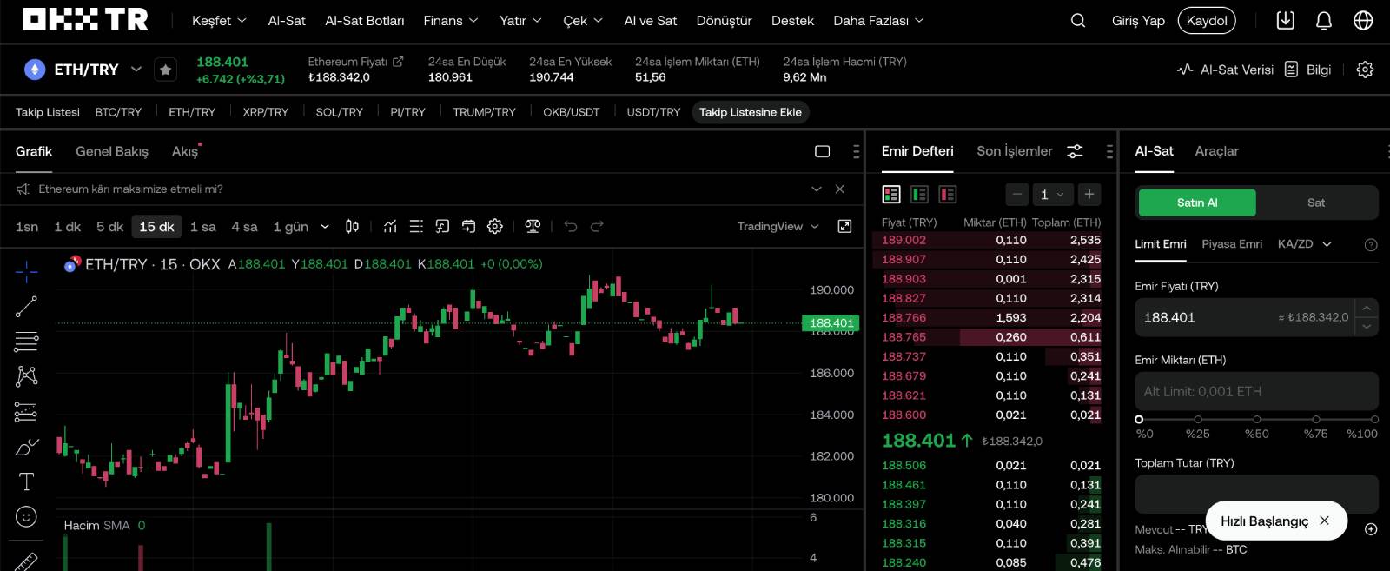Open the globe language selector
Image resolution: width=1390 pixels, height=571 pixels.
tap(1363, 20)
